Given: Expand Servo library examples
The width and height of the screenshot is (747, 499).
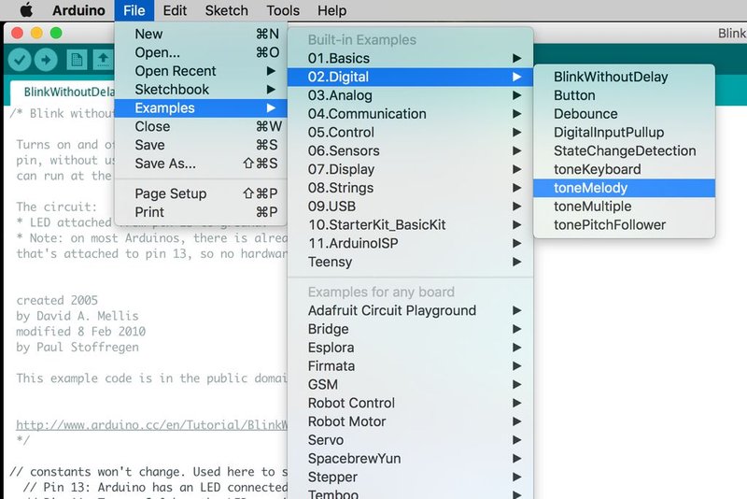Looking at the screenshot, I should point(410,440).
